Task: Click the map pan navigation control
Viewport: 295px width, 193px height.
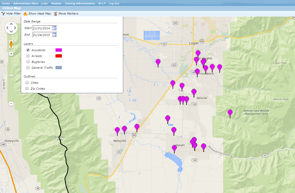Action: [11, 28]
